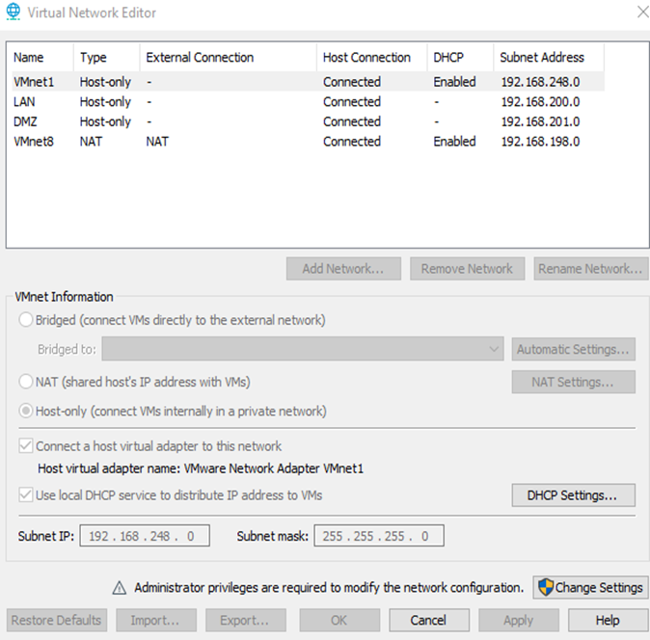Click the Add Network button
This screenshot has height=640, width=650.
tap(343, 269)
